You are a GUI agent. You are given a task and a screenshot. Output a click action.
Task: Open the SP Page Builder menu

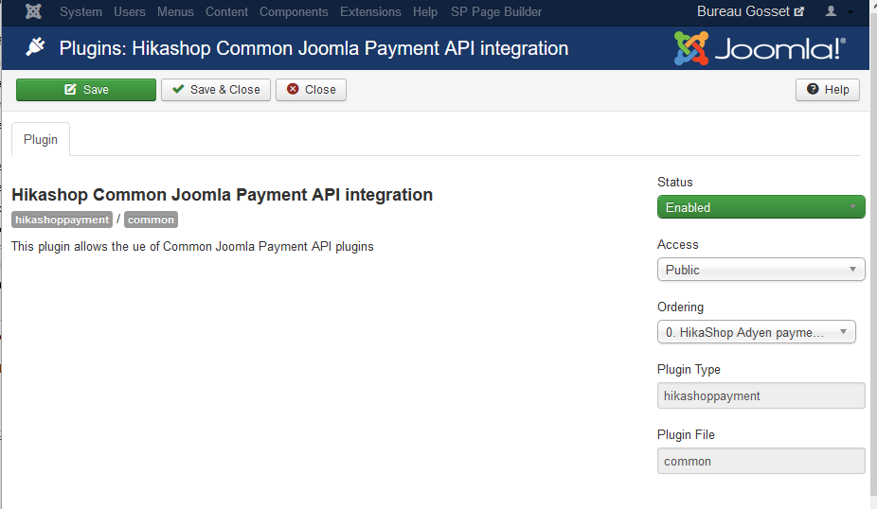(496, 11)
